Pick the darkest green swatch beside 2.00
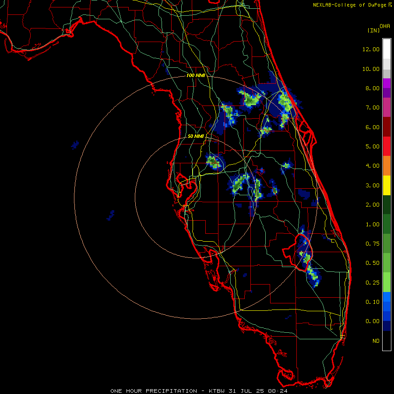The height and width of the screenshot is (394, 394). tap(387, 204)
